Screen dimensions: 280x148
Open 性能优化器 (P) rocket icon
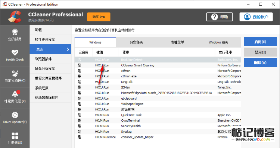(x=16, y=94)
